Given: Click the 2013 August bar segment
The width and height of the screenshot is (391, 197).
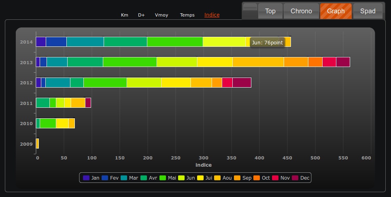Looking at the screenshot, I should [258, 62].
